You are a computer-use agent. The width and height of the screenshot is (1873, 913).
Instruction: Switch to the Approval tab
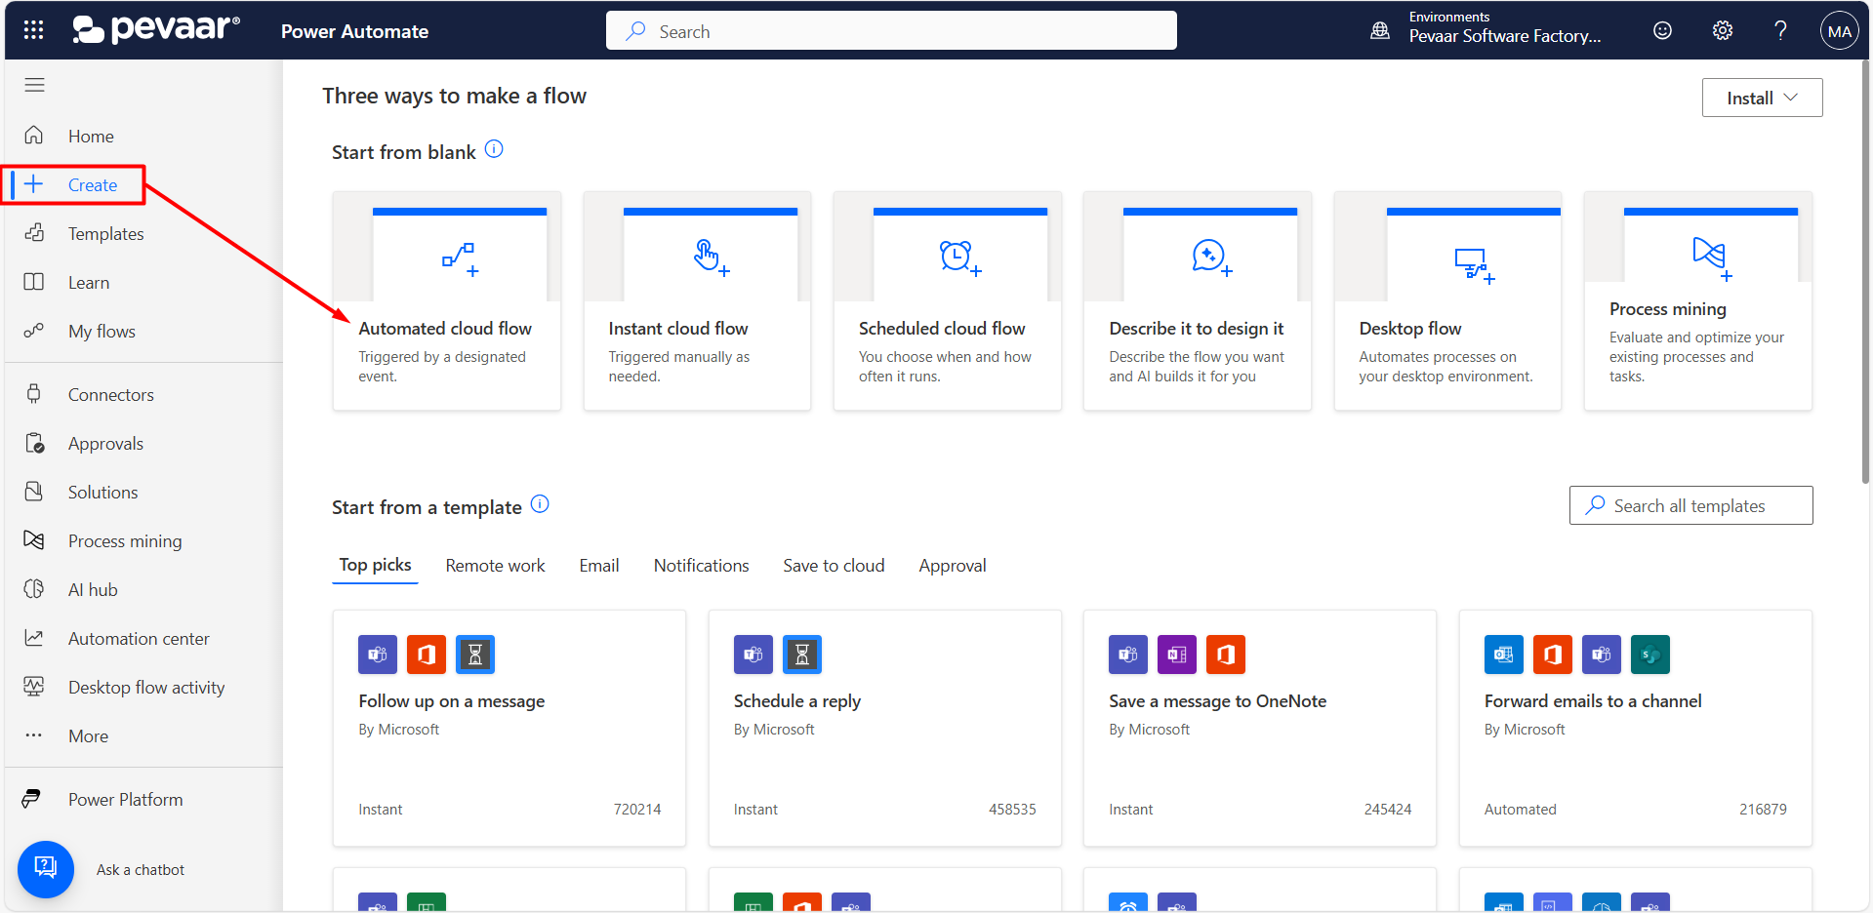[953, 566]
